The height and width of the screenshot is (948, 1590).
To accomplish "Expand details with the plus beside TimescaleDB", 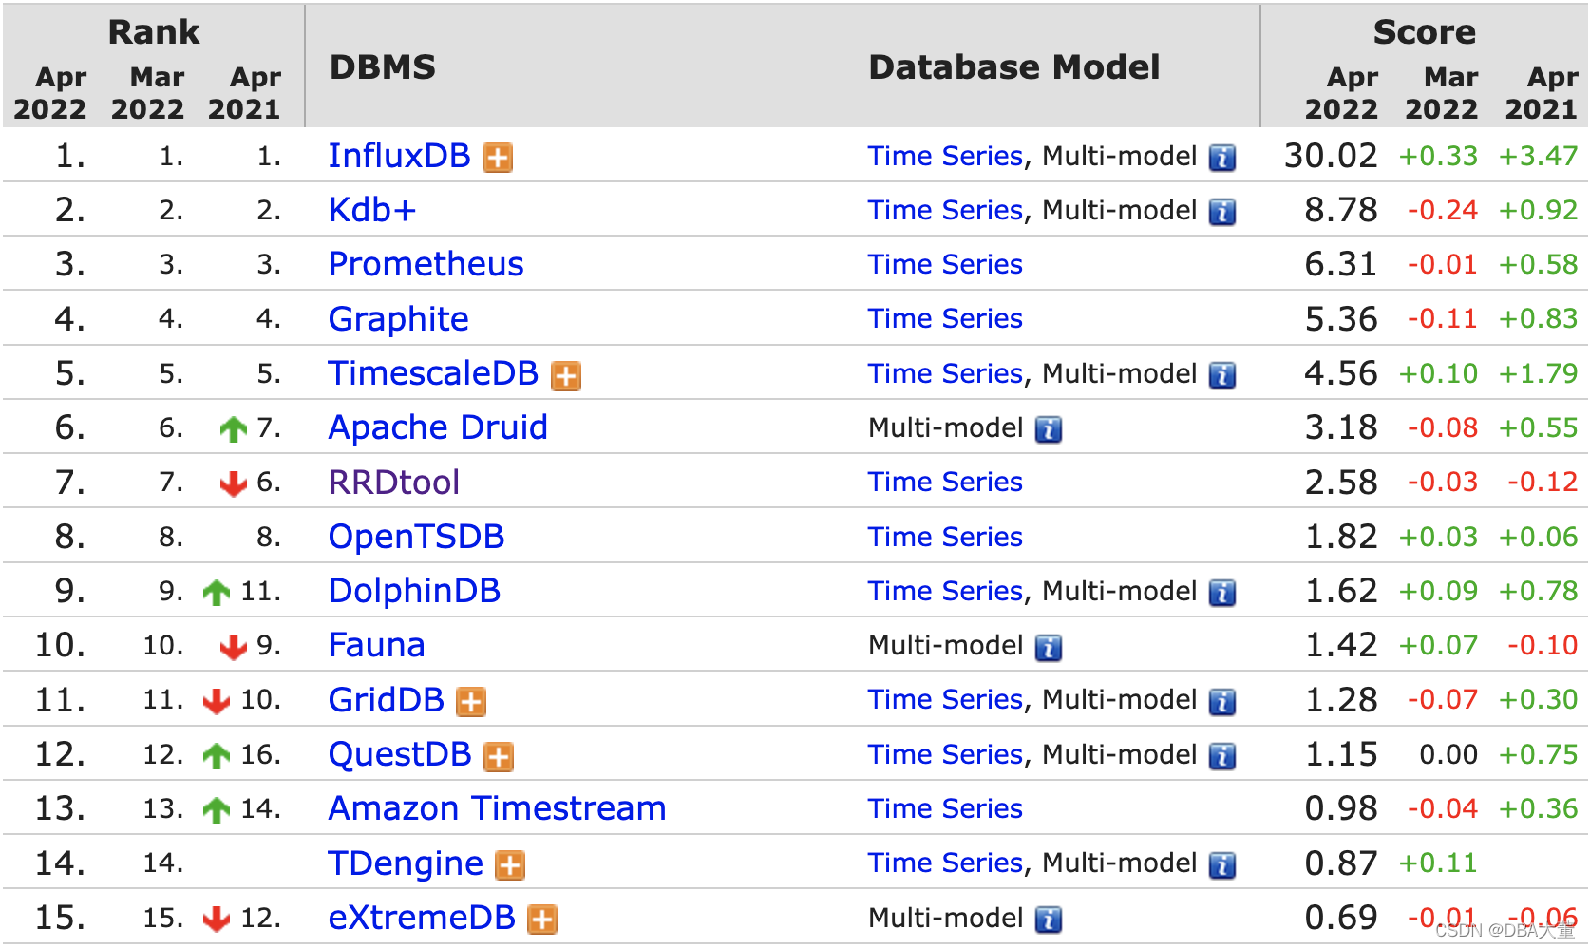I will pyautogui.click(x=566, y=375).
